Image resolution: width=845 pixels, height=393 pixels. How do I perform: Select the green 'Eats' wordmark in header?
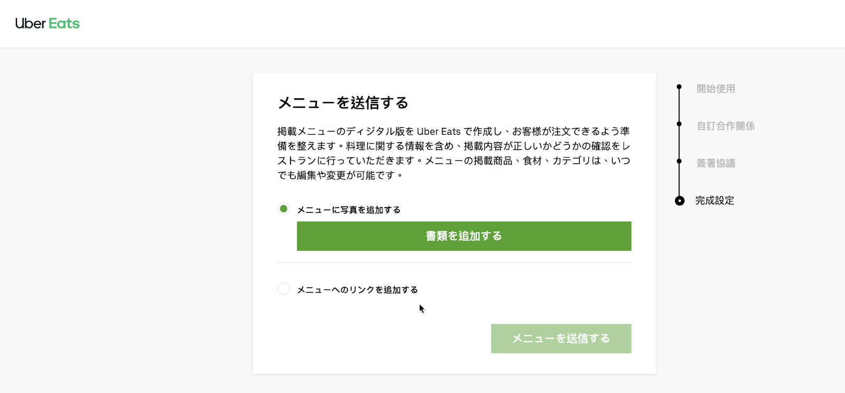click(x=64, y=23)
